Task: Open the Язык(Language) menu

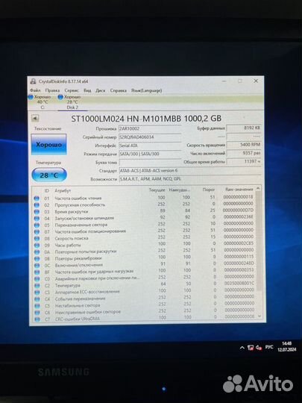Action: pos(146,90)
